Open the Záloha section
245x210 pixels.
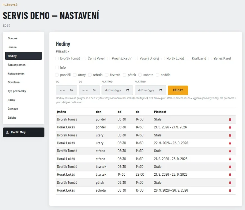point(24,118)
